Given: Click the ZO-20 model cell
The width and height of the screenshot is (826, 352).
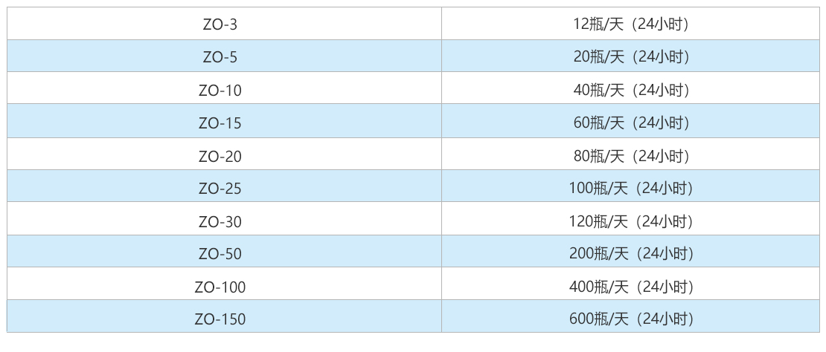Looking at the screenshot, I should pyautogui.click(x=220, y=156).
